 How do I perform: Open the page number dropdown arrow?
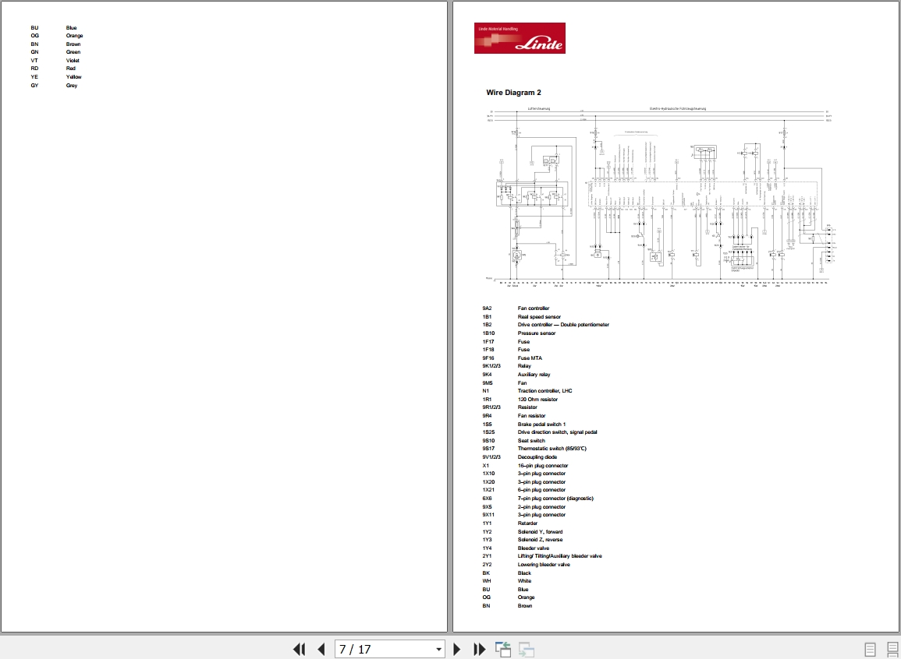438,649
